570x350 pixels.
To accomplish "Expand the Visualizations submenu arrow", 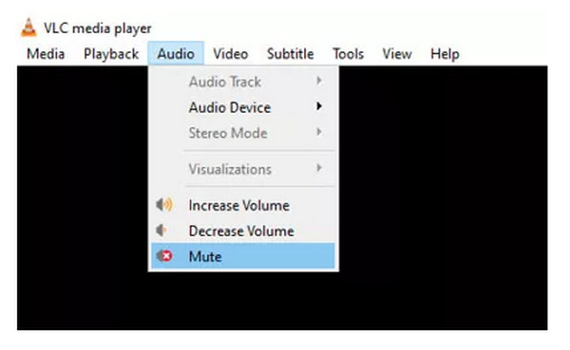I will [x=319, y=169].
